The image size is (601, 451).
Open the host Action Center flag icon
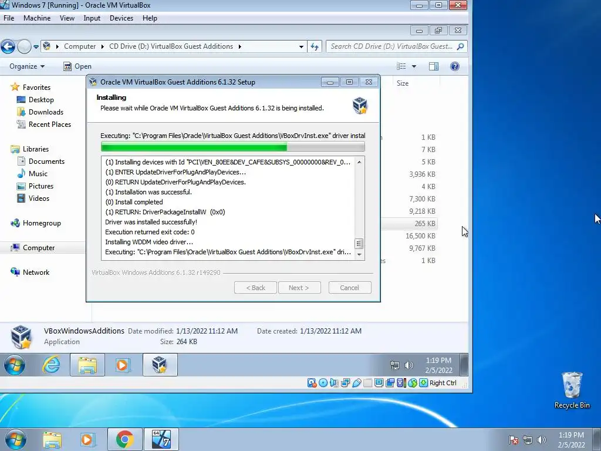(514, 439)
